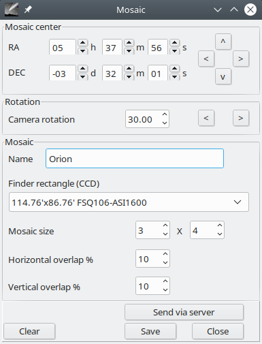Increase DEC seconds with up arrow
The width and height of the screenshot is (262, 344).
click(174, 69)
